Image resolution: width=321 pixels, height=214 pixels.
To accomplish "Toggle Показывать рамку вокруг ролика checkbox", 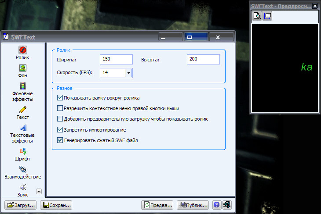I will [60, 98].
